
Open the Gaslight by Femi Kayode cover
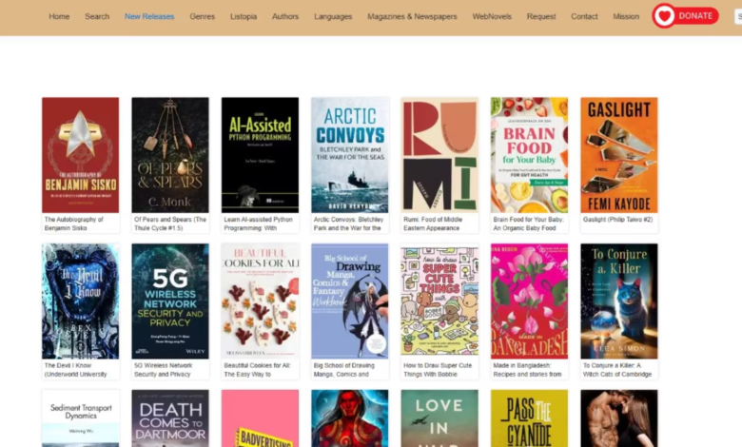point(619,155)
